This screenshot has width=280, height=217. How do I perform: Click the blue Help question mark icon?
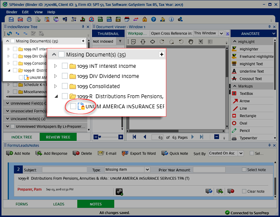tap(153, 19)
